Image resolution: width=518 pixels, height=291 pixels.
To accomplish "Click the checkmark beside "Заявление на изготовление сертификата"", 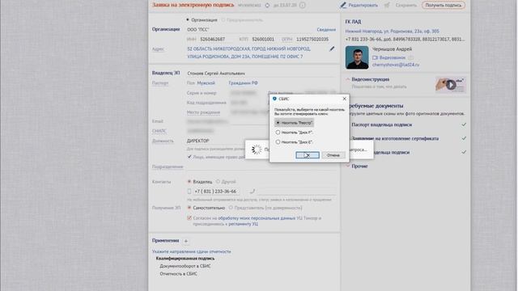I will pos(464,138).
